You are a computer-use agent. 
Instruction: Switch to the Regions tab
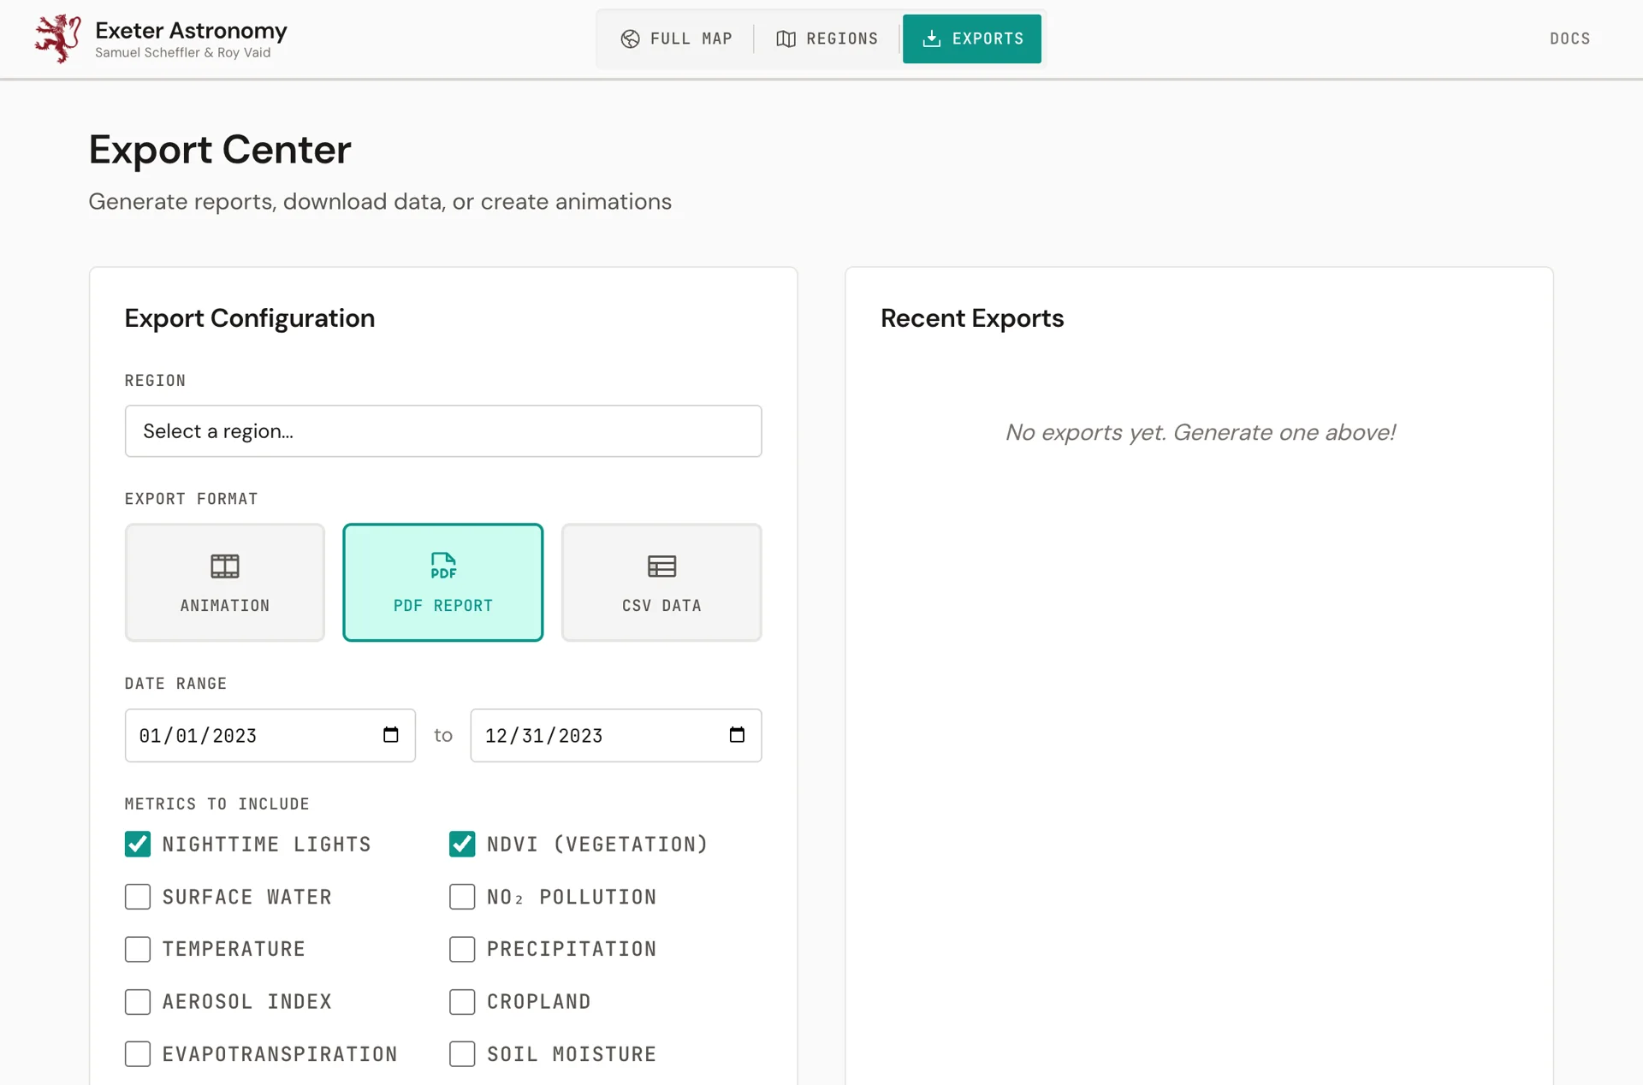(x=827, y=39)
